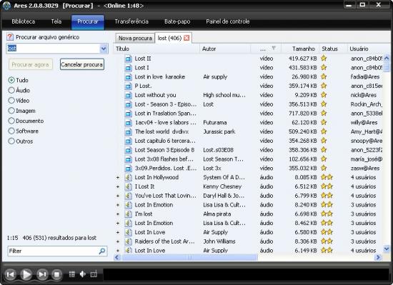Screen dimensions: 393x285
Task: Click audio icon of I Lost It
Action: [128, 186]
